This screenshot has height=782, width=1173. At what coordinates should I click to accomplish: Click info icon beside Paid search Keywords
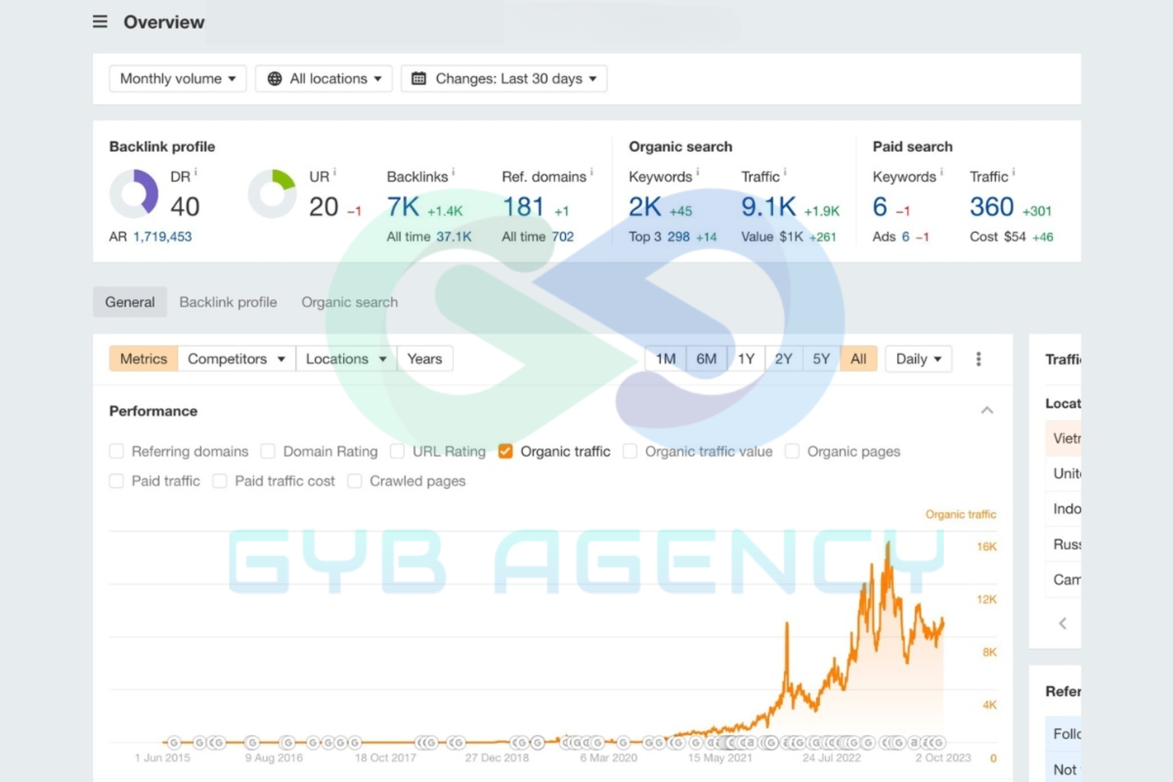942,172
